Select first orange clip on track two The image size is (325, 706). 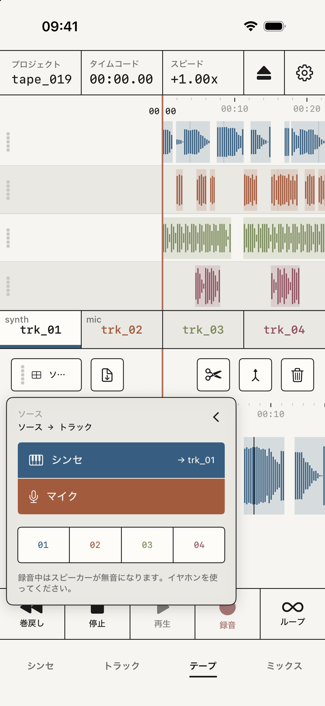coord(179,190)
